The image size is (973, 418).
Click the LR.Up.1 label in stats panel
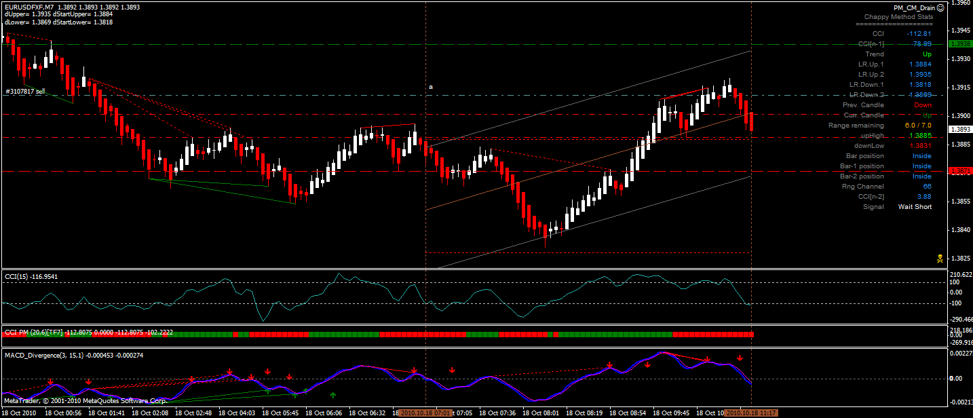click(x=871, y=64)
